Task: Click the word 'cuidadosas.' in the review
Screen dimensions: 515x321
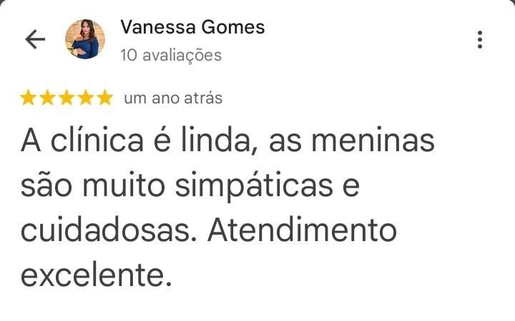Action: click(x=109, y=230)
